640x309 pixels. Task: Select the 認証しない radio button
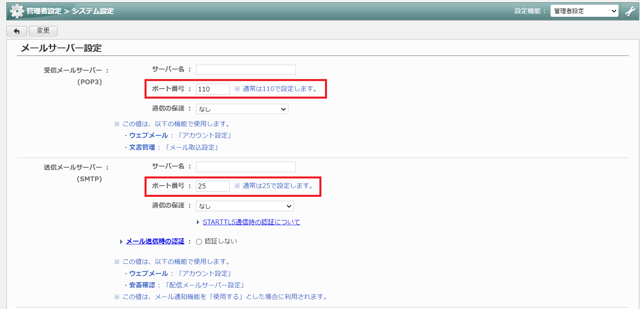click(x=199, y=242)
